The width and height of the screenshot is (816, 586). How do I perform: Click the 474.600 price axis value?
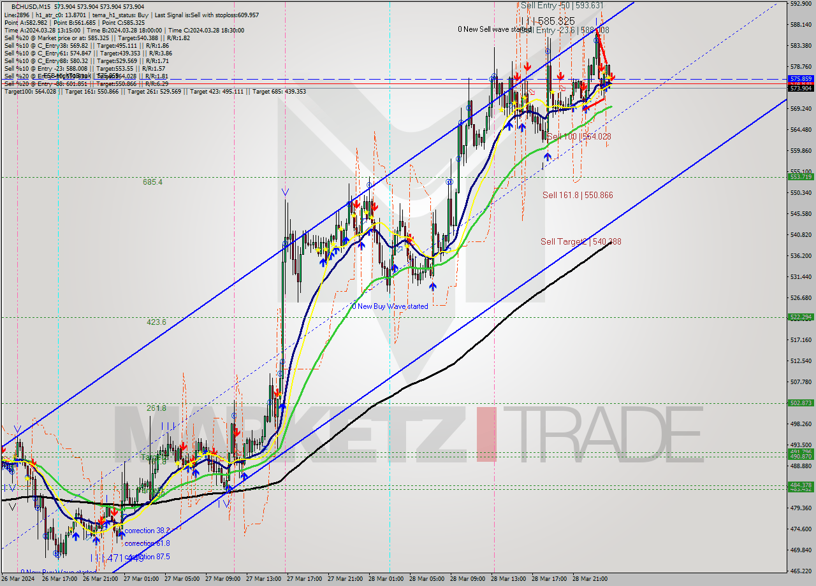pos(801,529)
